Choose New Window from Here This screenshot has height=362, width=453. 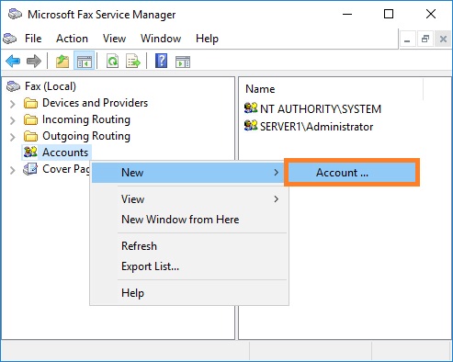[x=189, y=220]
